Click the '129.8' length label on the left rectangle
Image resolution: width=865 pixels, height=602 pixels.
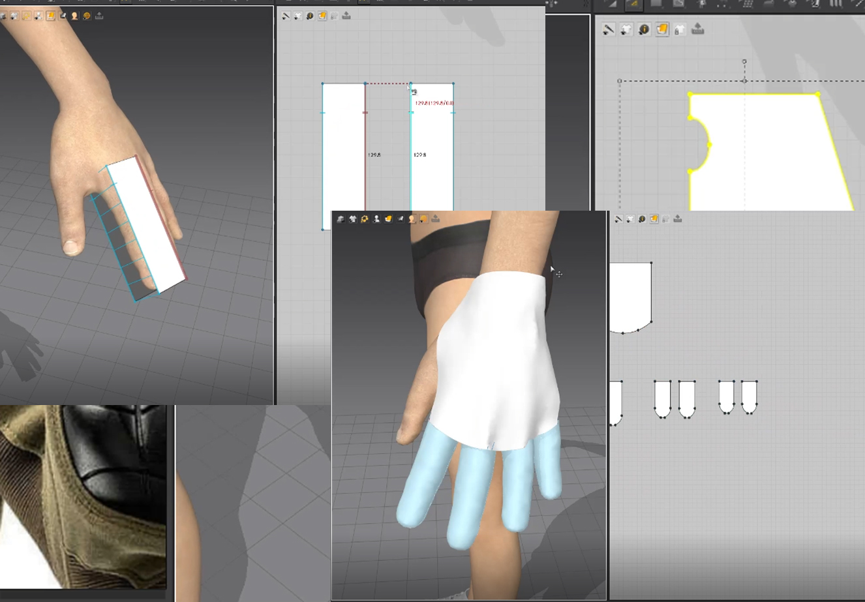pos(374,155)
